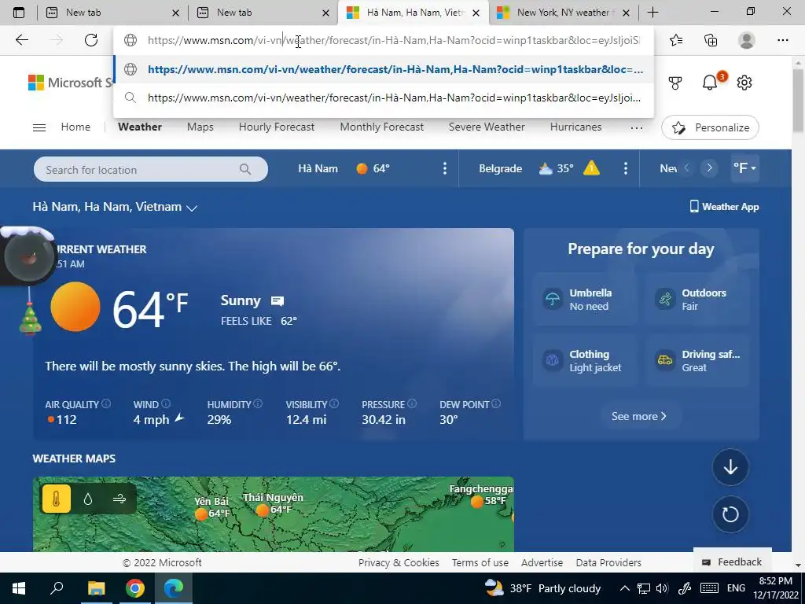
Task: Go back with the browser back arrow
Action: [x=21, y=40]
